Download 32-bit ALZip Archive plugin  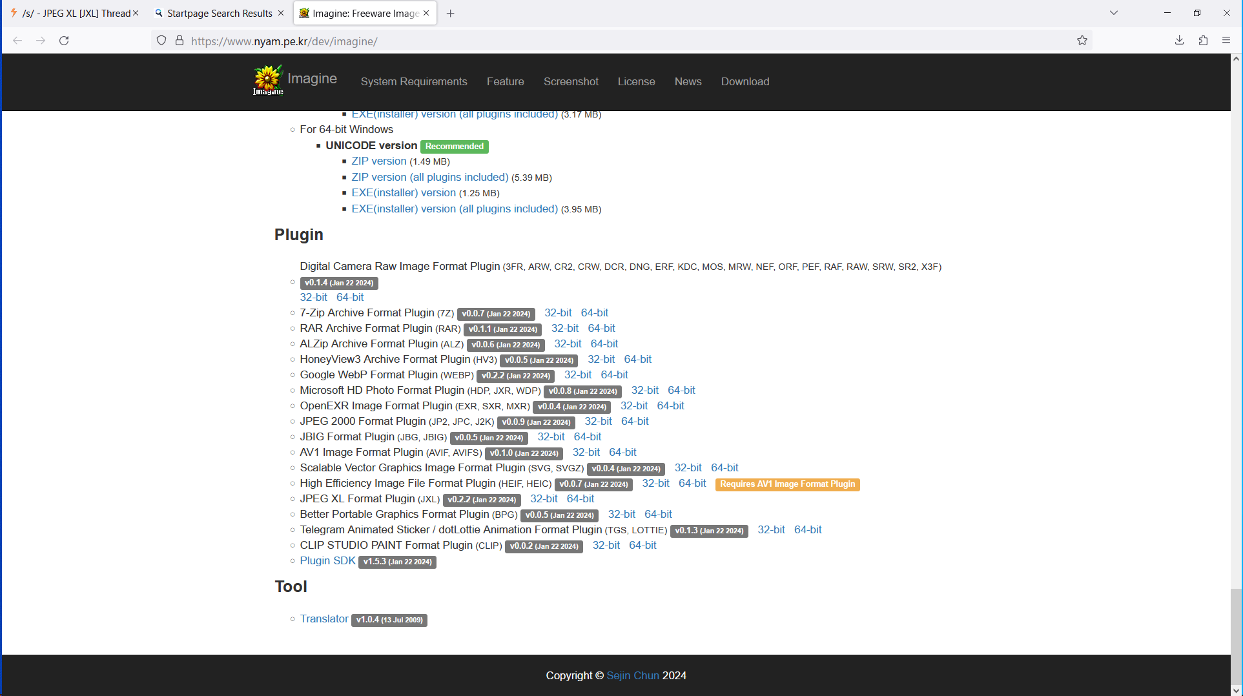point(568,343)
